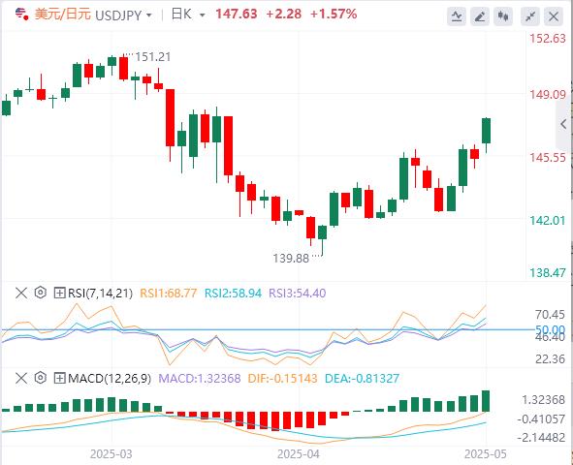The height and width of the screenshot is (465, 573).
Task: Open MACD indicator settings gear
Action: tap(40, 378)
